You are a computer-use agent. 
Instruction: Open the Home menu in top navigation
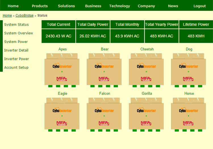(x=13, y=6)
